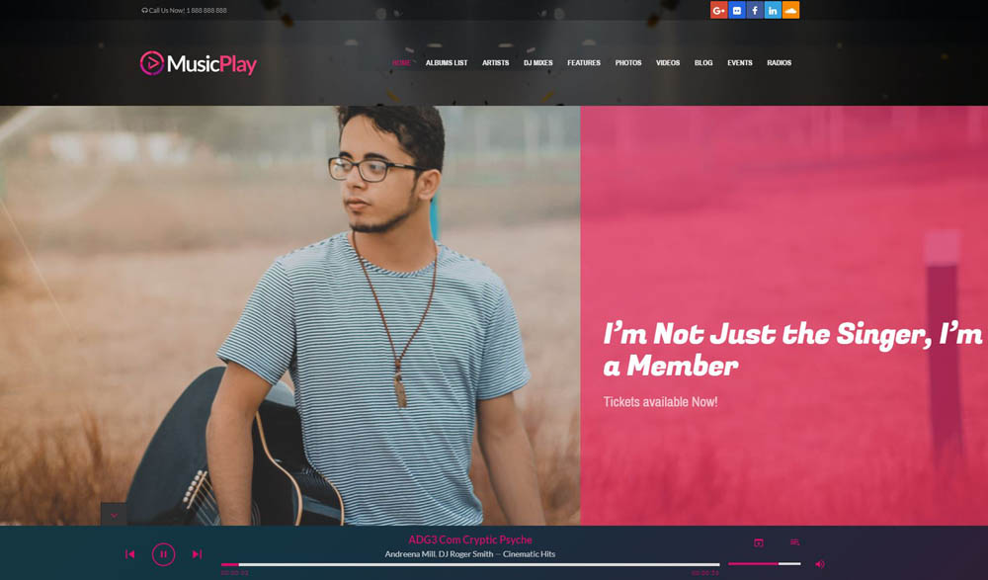Open the Flickr social icon

tap(737, 10)
